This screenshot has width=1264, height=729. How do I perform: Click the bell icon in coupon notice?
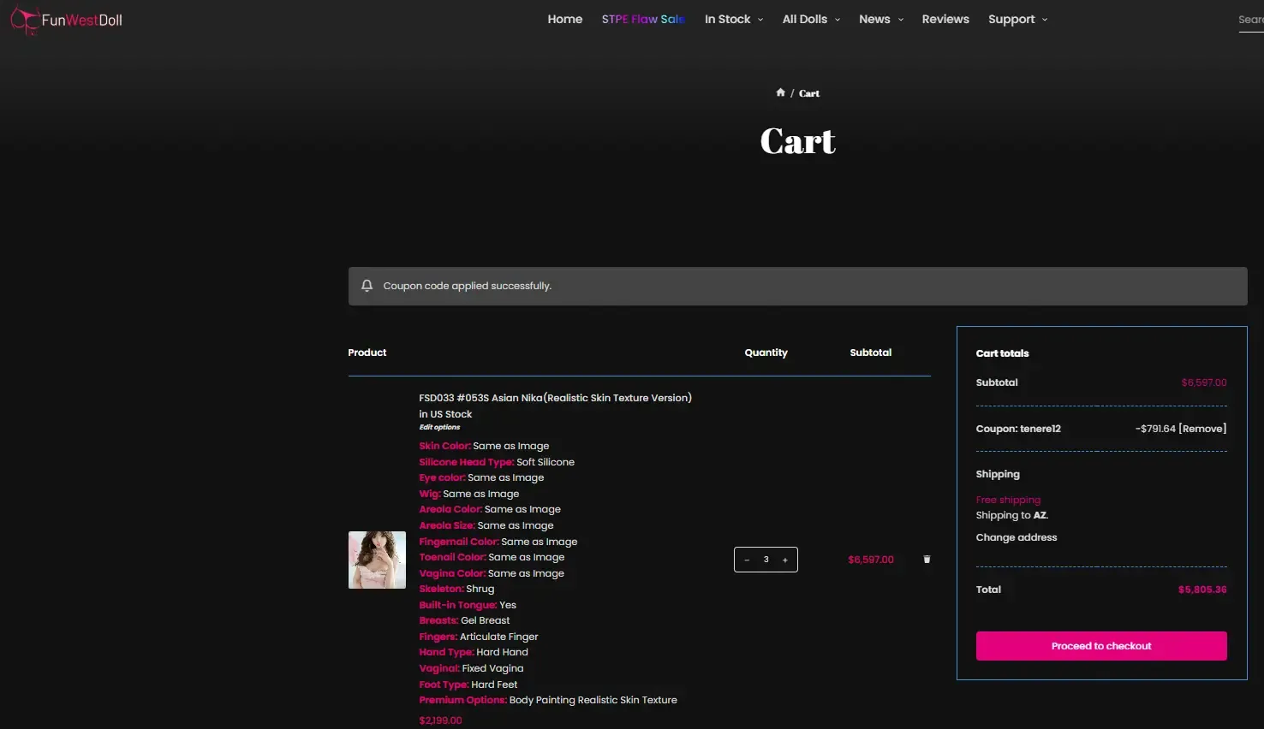pyautogui.click(x=367, y=286)
